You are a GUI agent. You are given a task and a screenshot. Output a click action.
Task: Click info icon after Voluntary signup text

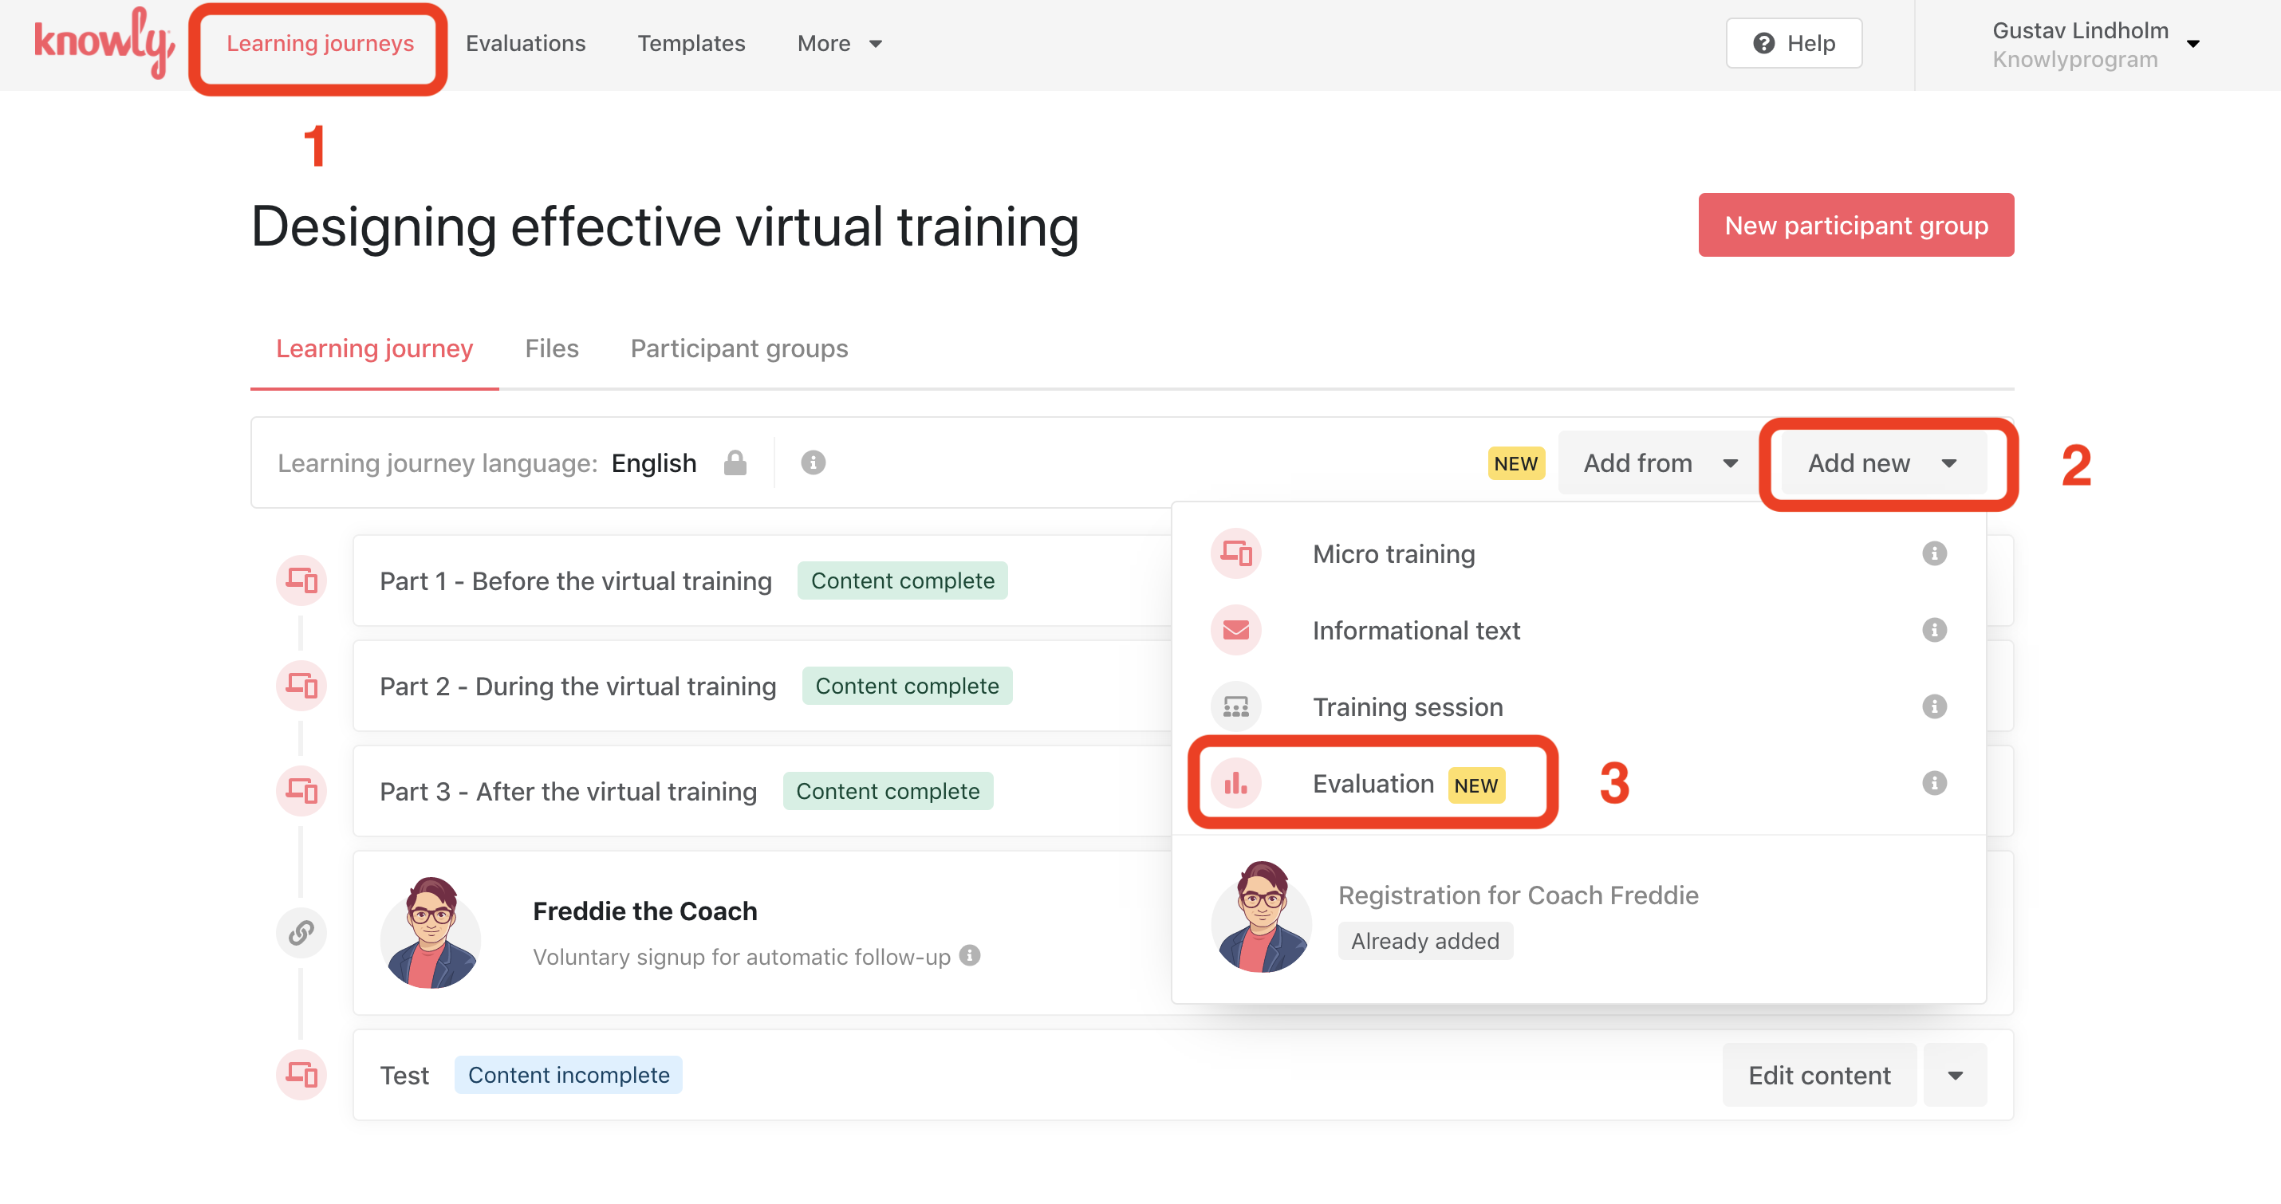point(971,955)
